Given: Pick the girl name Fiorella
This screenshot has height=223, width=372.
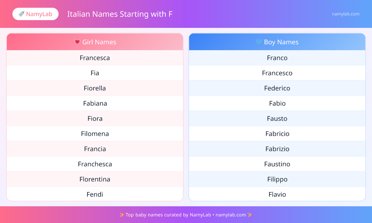Looking at the screenshot, I should (x=95, y=88).
